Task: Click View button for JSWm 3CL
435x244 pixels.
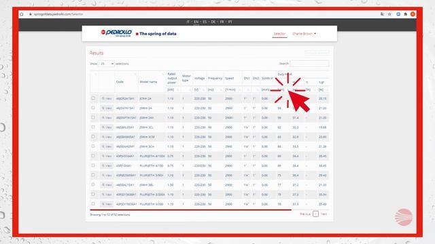Action: click(x=107, y=127)
